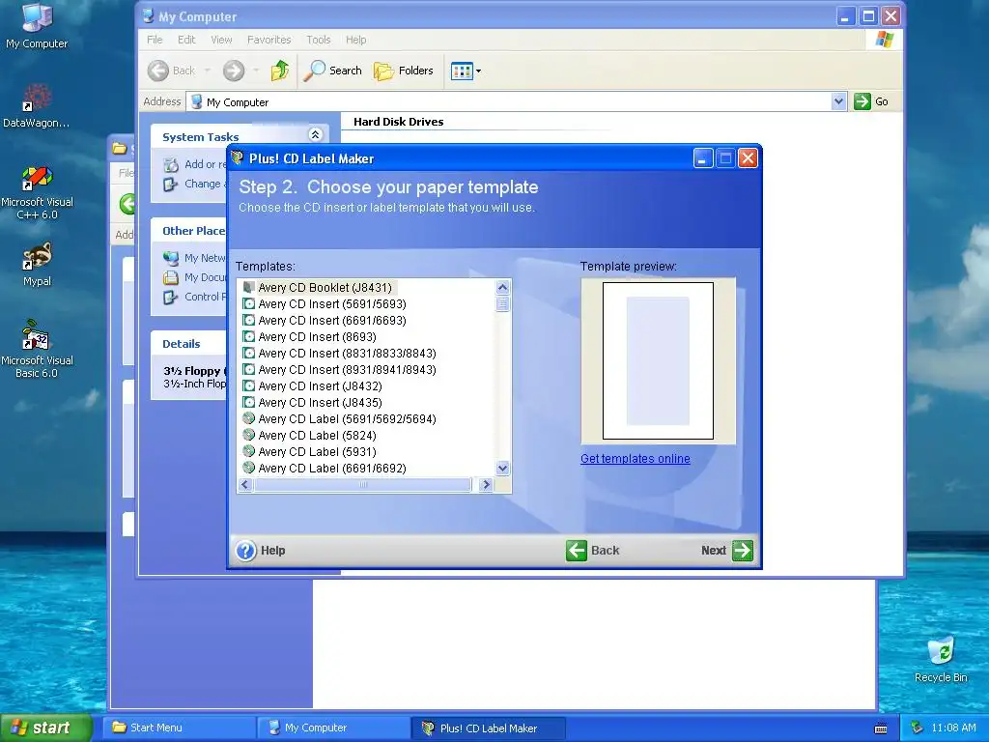The image size is (989, 742).
Task: Go Back to previous wizard step
Action: point(593,550)
